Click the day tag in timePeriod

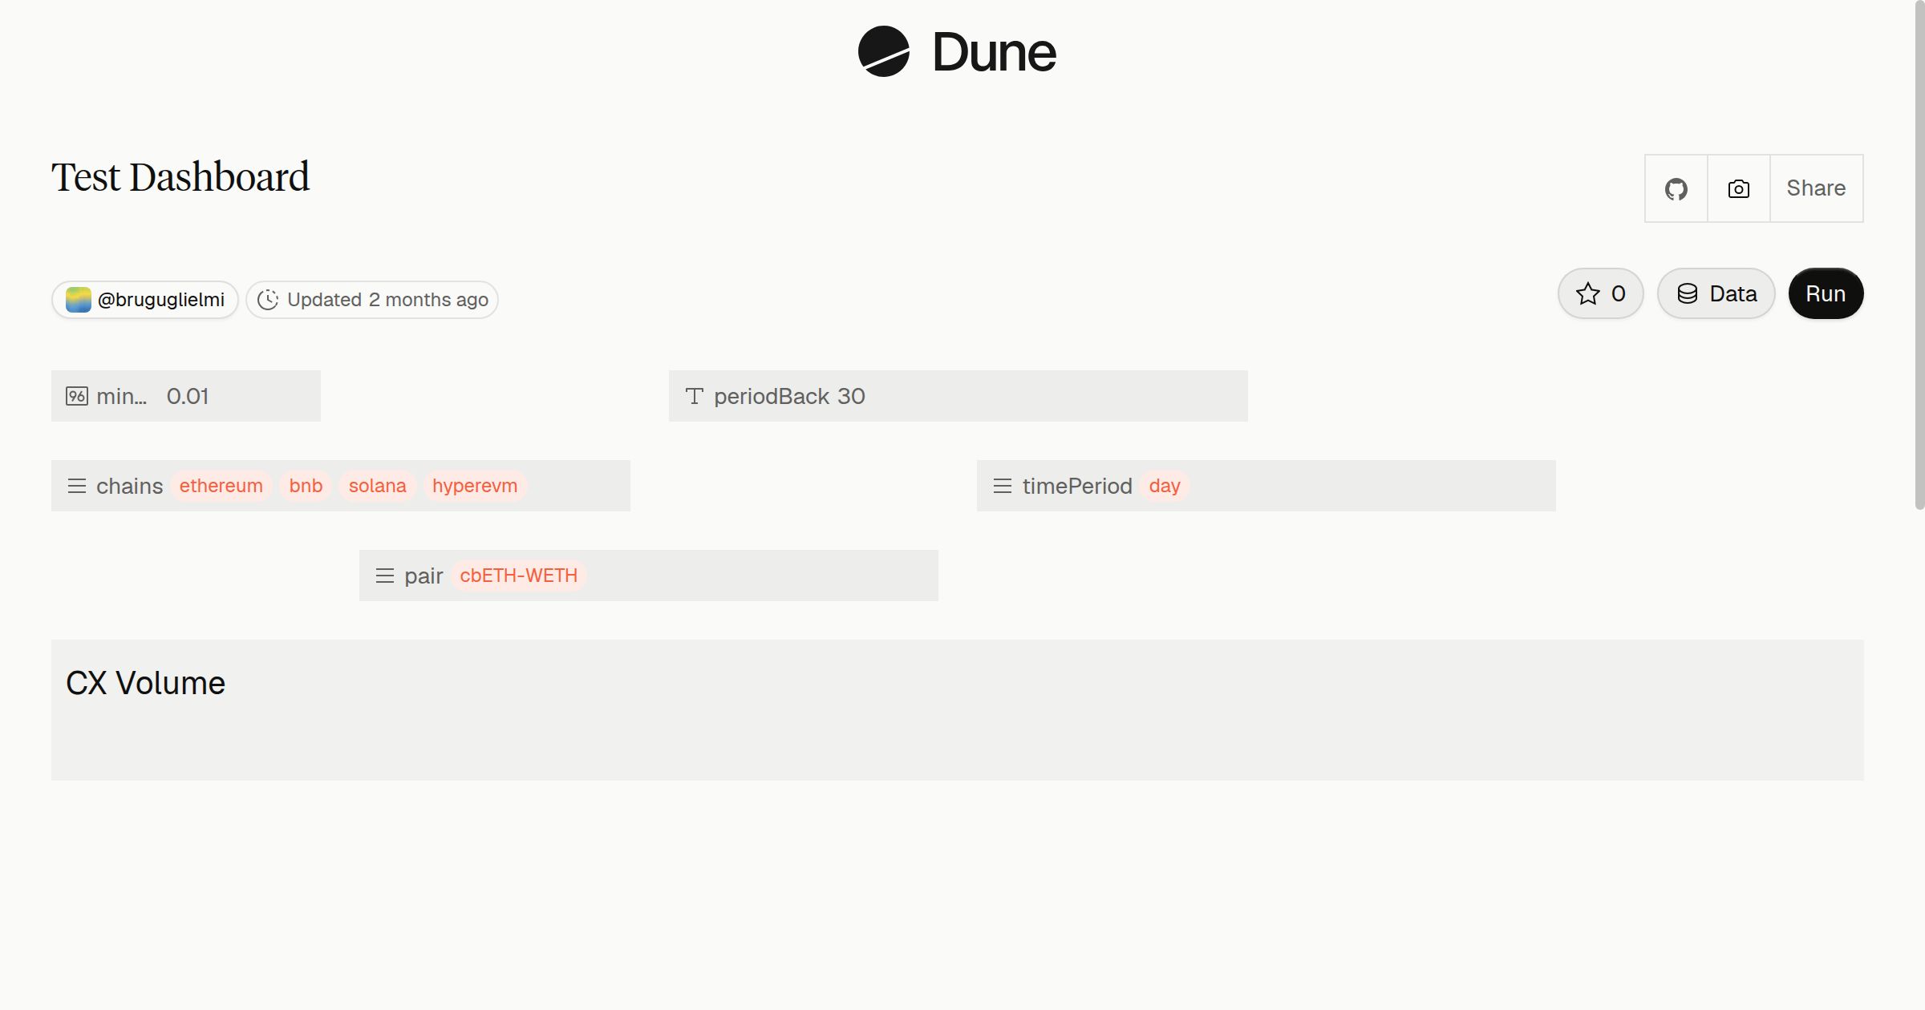pyautogui.click(x=1165, y=486)
